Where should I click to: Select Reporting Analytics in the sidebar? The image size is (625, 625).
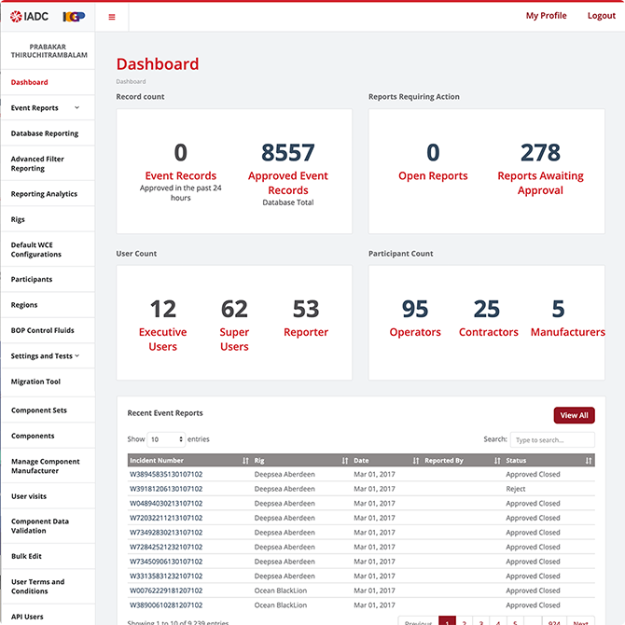(44, 194)
